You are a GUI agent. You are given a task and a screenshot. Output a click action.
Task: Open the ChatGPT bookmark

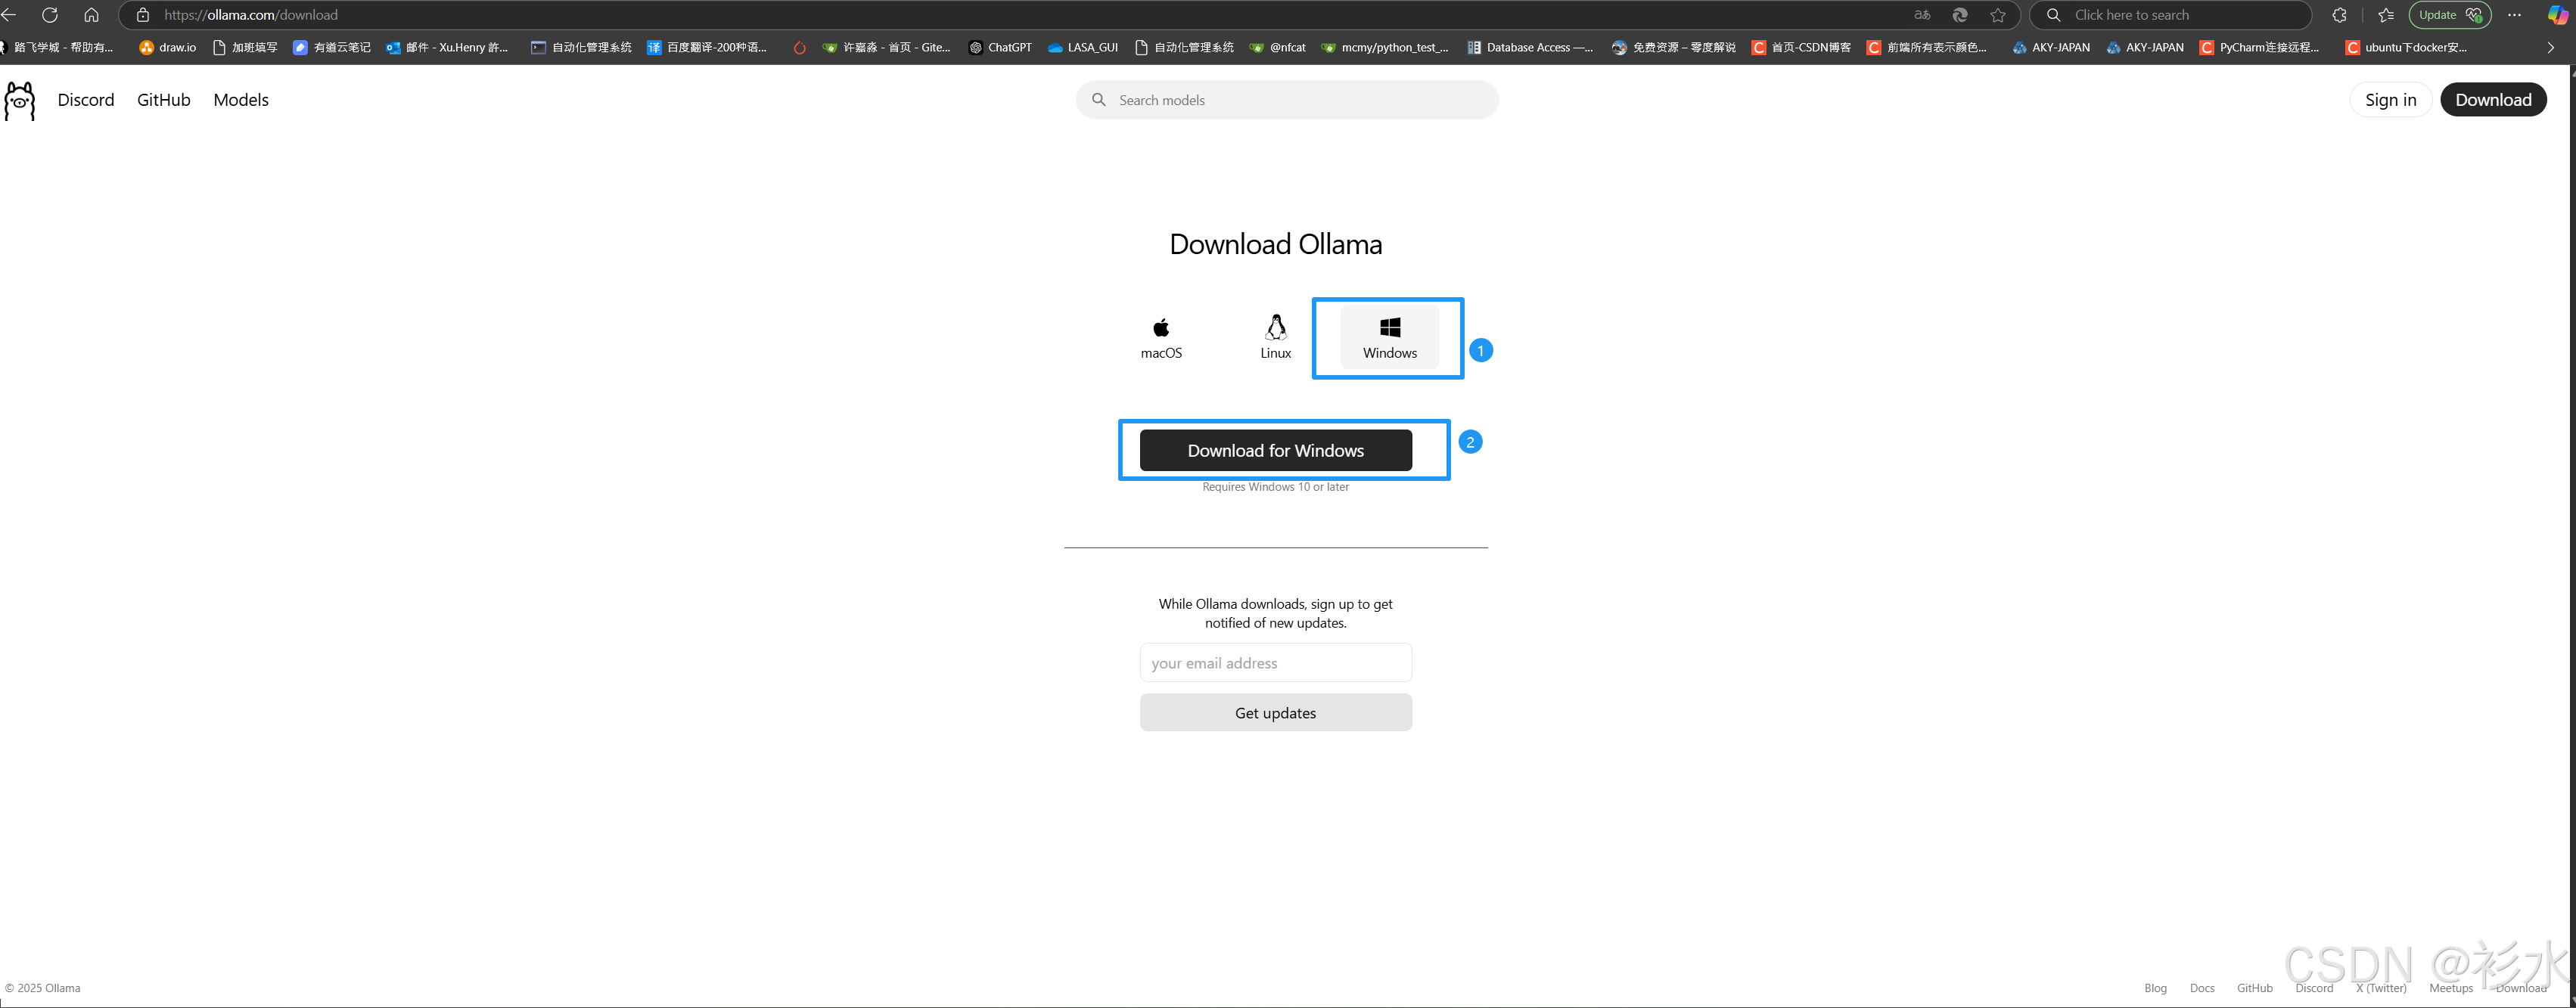point(1000,47)
